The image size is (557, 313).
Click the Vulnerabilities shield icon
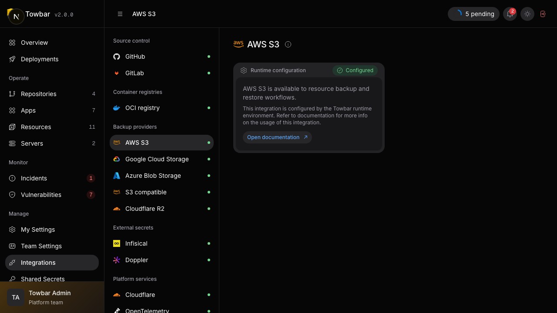(x=12, y=195)
